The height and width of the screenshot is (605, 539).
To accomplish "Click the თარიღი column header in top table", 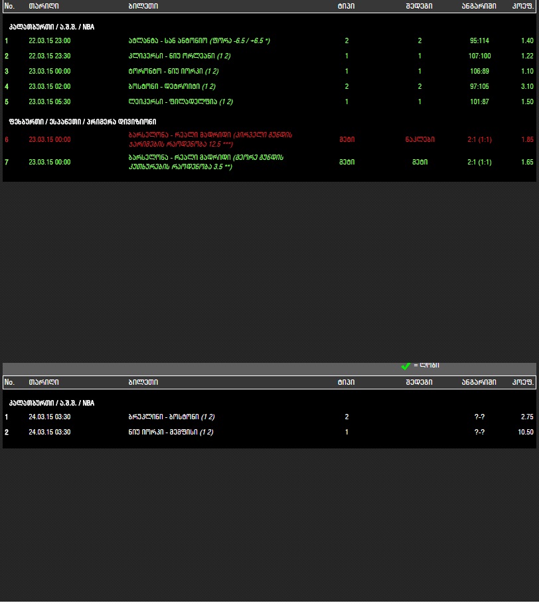I will pos(44,6).
